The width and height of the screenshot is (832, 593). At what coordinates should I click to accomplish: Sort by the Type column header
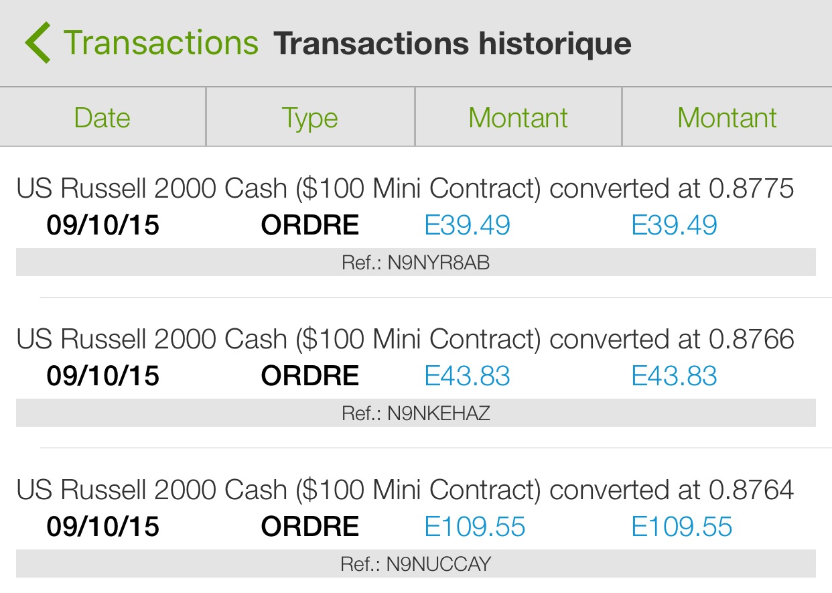(309, 118)
